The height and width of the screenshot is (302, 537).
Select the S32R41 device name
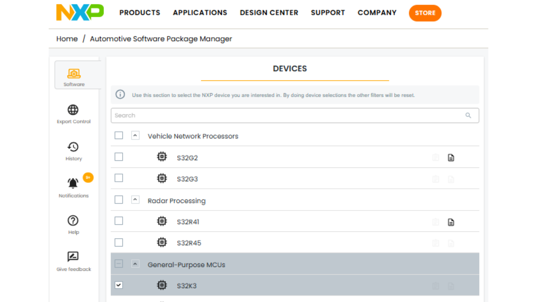[188, 222]
